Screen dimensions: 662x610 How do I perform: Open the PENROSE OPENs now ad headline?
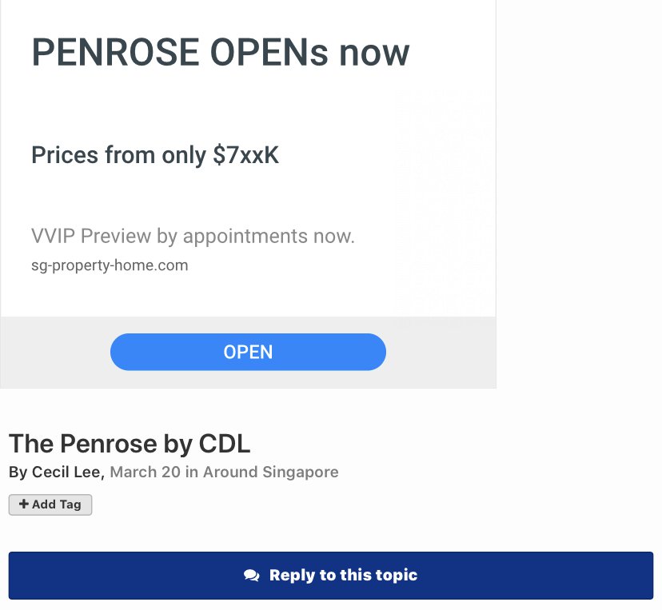220,53
